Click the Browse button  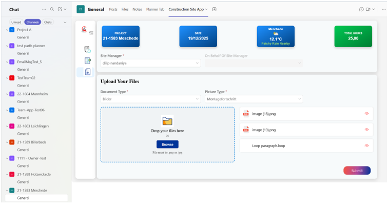[x=167, y=145]
